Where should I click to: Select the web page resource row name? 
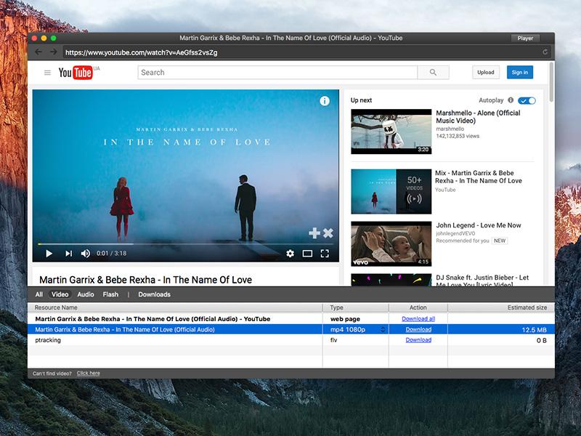point(153,319)
